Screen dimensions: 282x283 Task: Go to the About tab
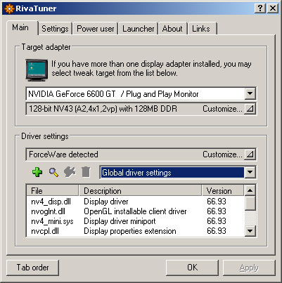[172, 29]
